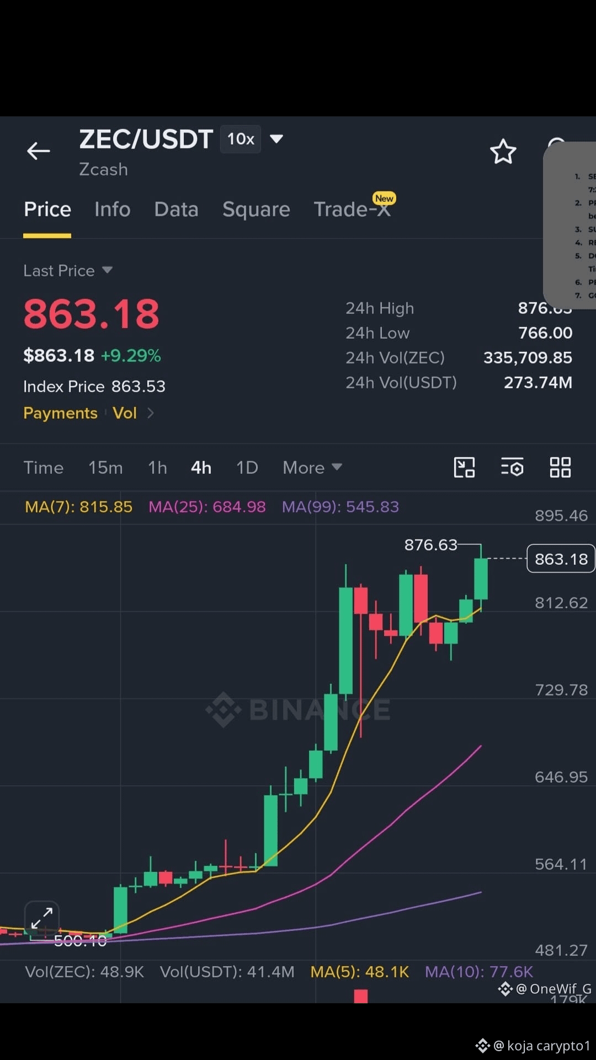Open the Vol tag link
Viewport: 596px width, 1060px height.
pyautogui.click(x=125, y=413)
